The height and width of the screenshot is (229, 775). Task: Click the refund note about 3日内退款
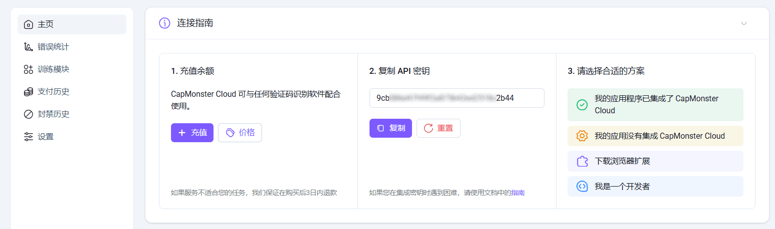254,193
